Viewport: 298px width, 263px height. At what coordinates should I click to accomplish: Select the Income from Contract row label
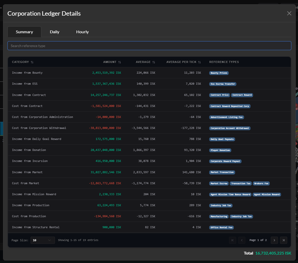tap(29, 95)
